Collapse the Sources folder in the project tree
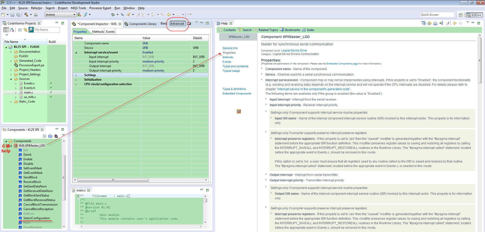The height and width of the screenshot is (232, 485). pyautogui.click(x=11, y=79)
